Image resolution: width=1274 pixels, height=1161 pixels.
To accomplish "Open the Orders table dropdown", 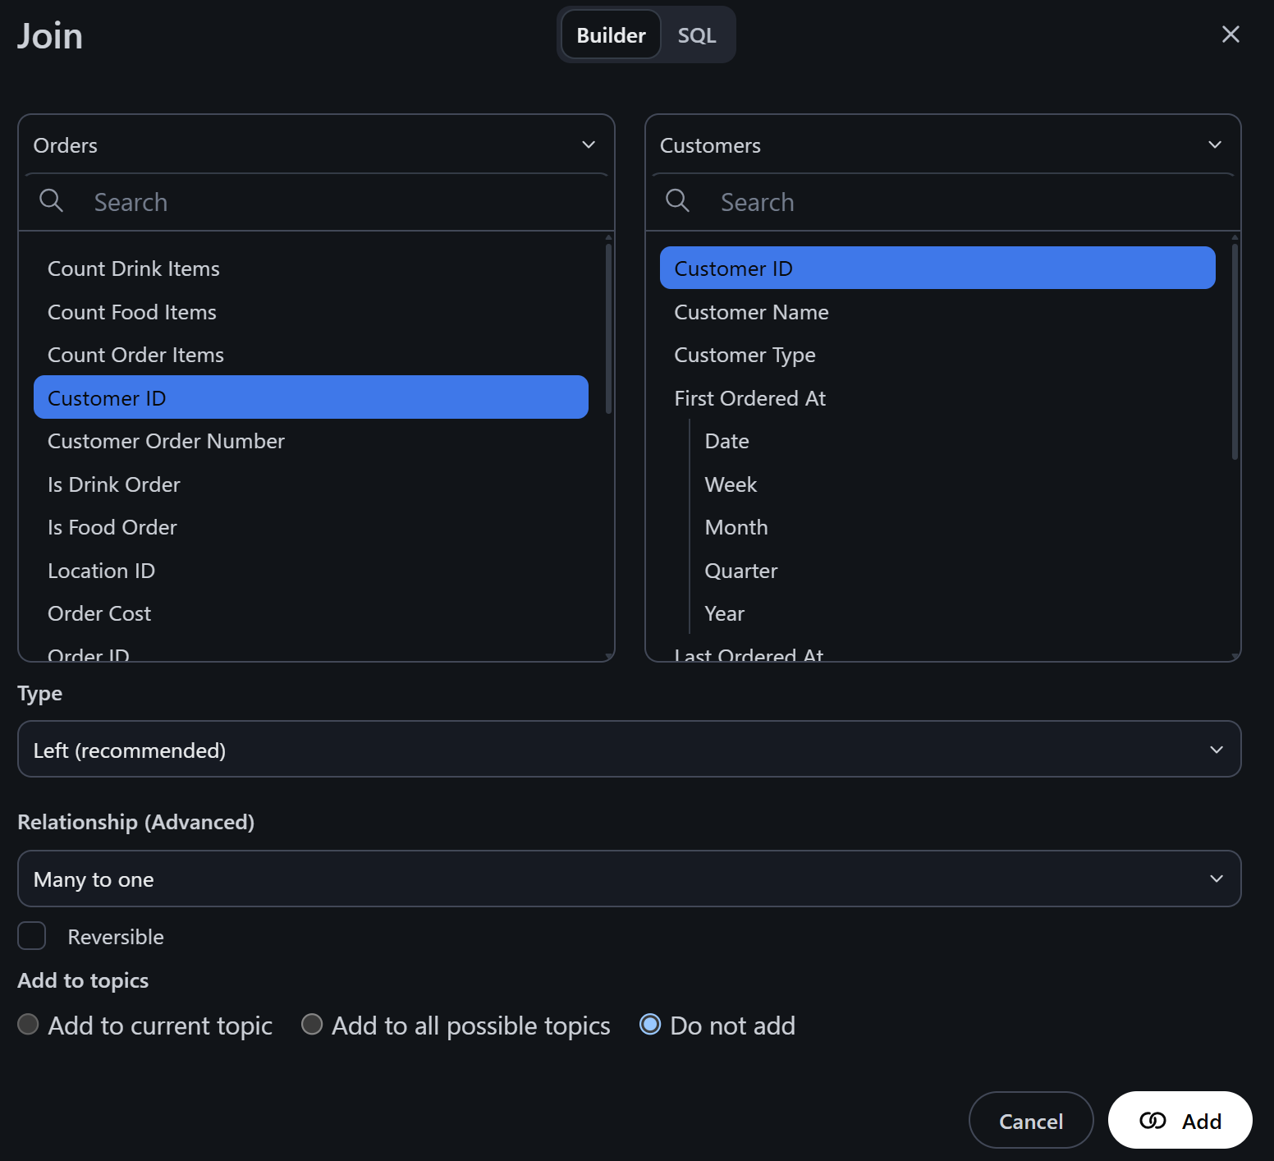I will [316, 145].
